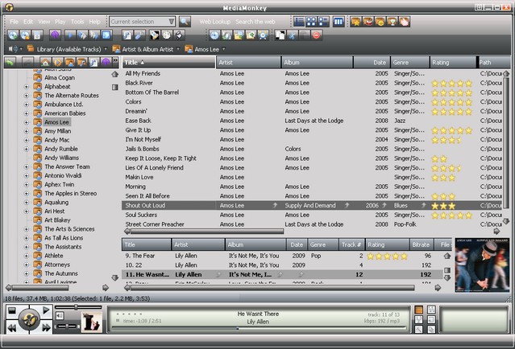Click the small speaker mute button in player
Image resolution: width=515 pixels, height=349 pixels.
tap(60, 315)
